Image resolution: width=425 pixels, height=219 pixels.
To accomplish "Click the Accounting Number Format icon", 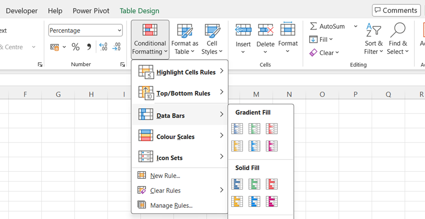I will tap(54, 47).
